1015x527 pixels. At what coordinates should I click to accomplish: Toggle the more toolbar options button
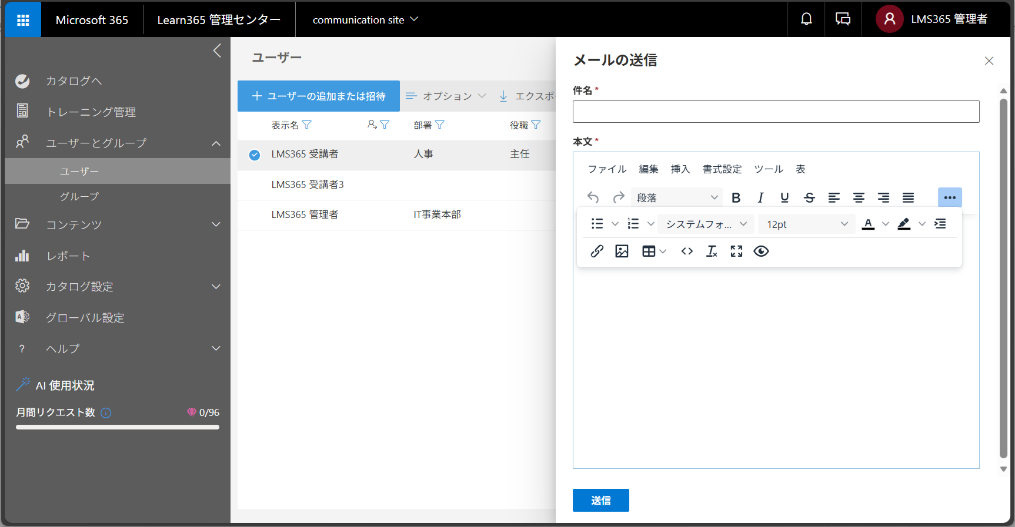click(x=950, y=197)
